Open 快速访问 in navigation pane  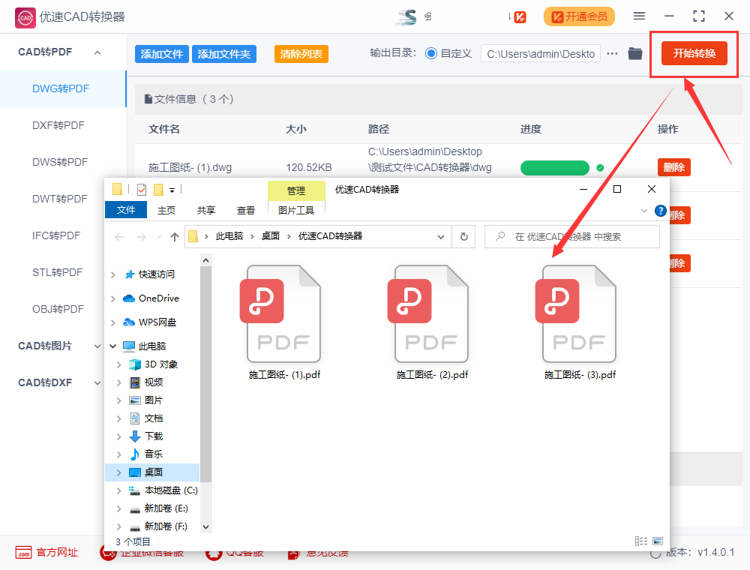[x=156, y=274]
